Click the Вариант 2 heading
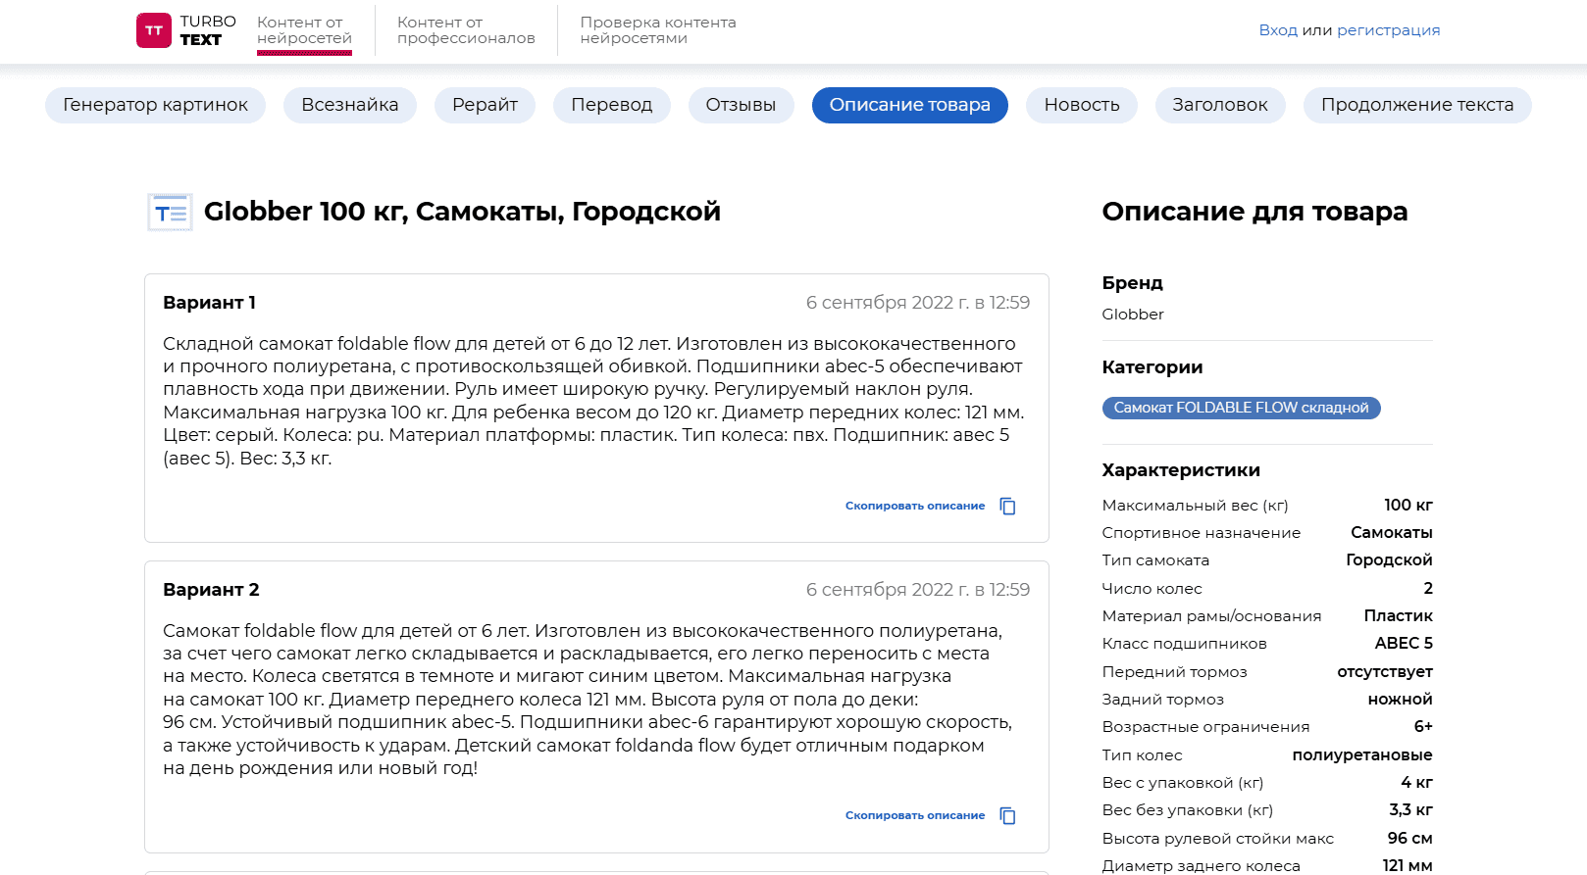Screen dimensions: 1587x875 211,590
